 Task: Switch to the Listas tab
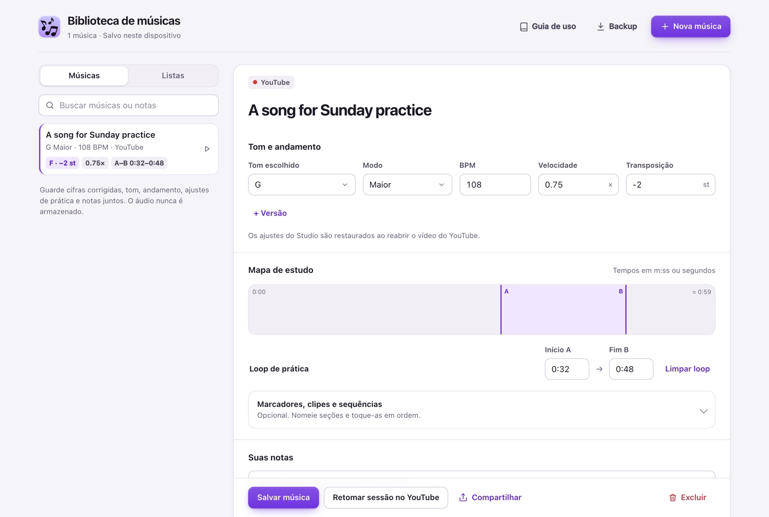pos(173,76)
